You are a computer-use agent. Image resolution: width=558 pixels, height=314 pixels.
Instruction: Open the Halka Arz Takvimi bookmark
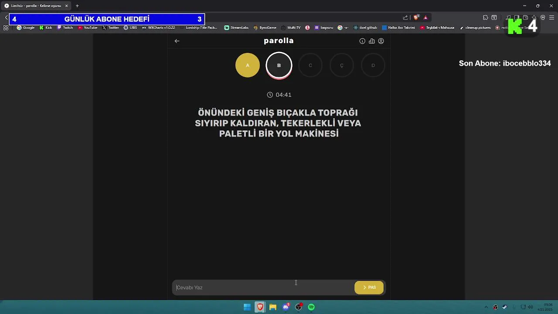398,27
